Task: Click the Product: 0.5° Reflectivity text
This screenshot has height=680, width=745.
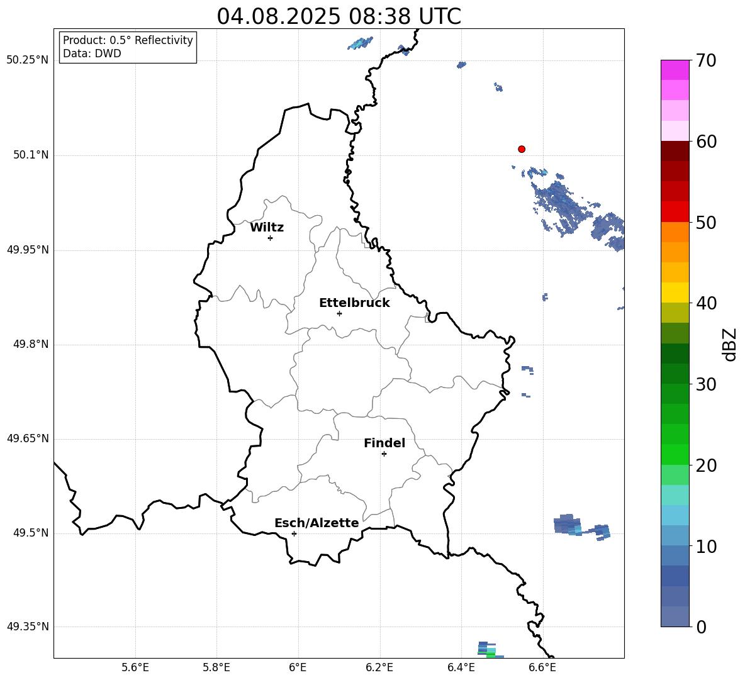Action: [128, 40]
